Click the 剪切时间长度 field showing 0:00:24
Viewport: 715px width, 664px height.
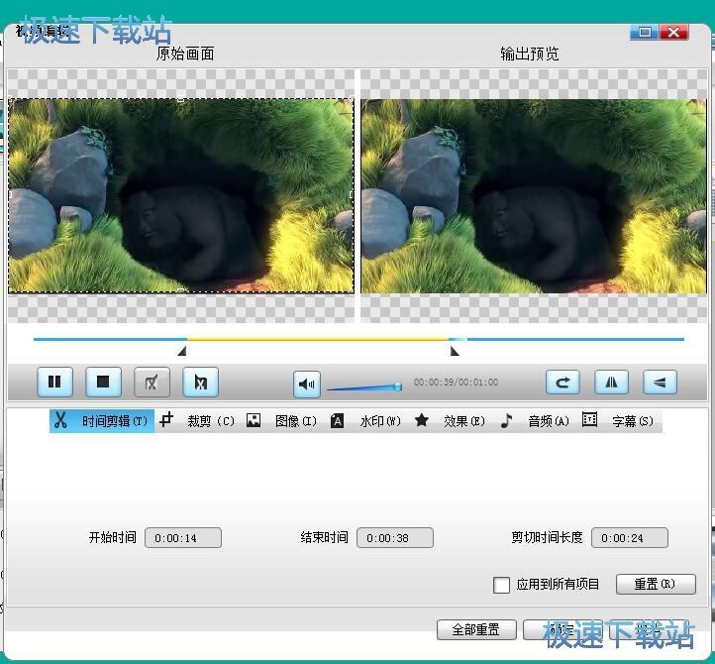tap(630, 538)
